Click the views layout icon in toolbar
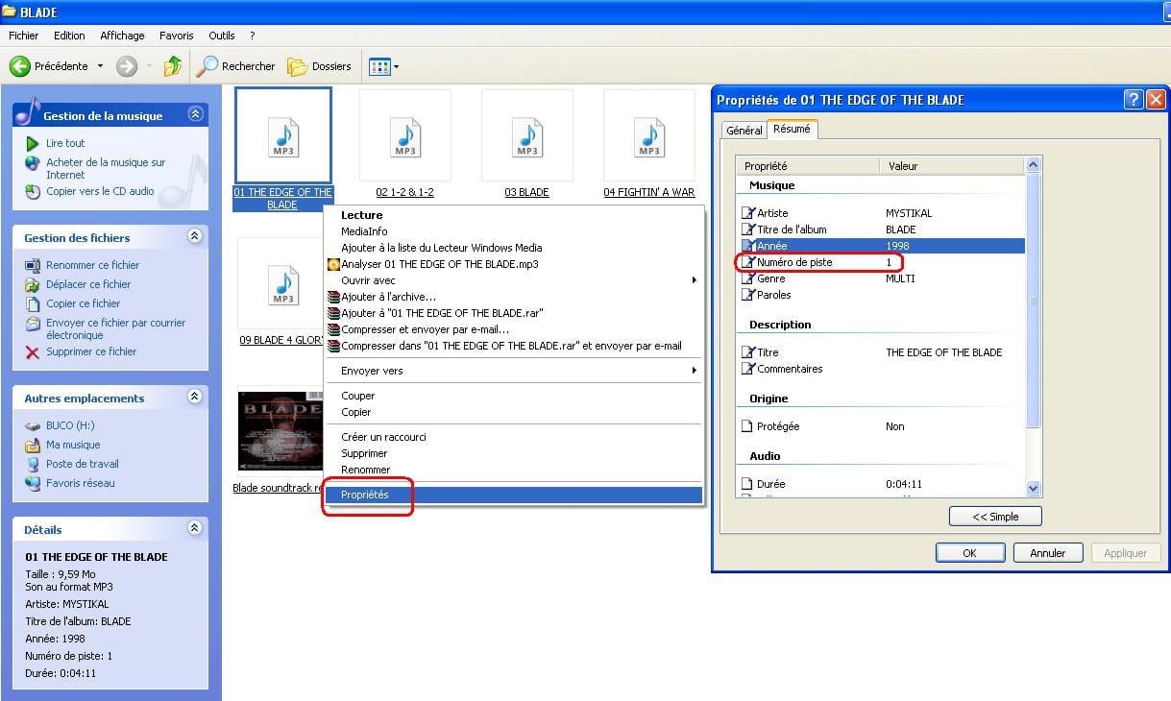Image resolution: width=1171 pixels, height=701 pixels. (x=379, y=66)
